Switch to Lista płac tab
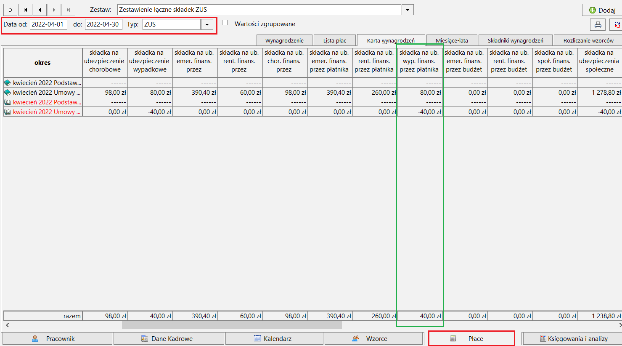The image size is (622, 346). [x=335, y=40]
